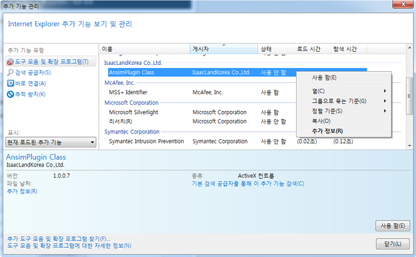This screenshot has width=416, height=257.
Task: Click the IsaacLandKorea Co.,Ltd. group header
Action: [133, 63]
